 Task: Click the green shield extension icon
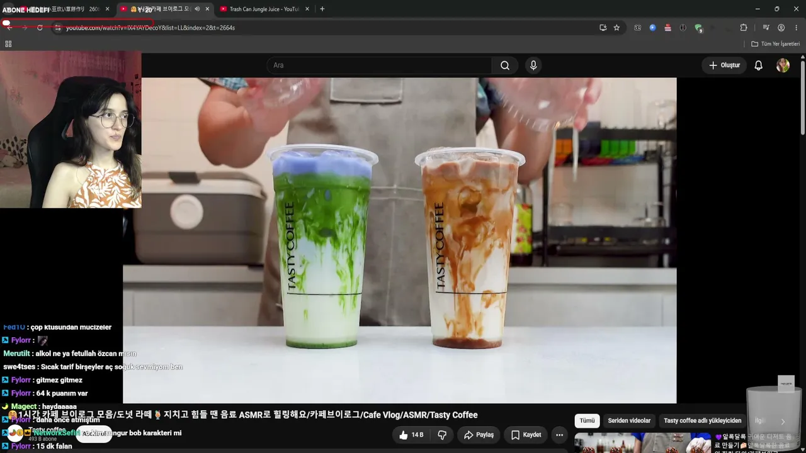click(698, 28)
